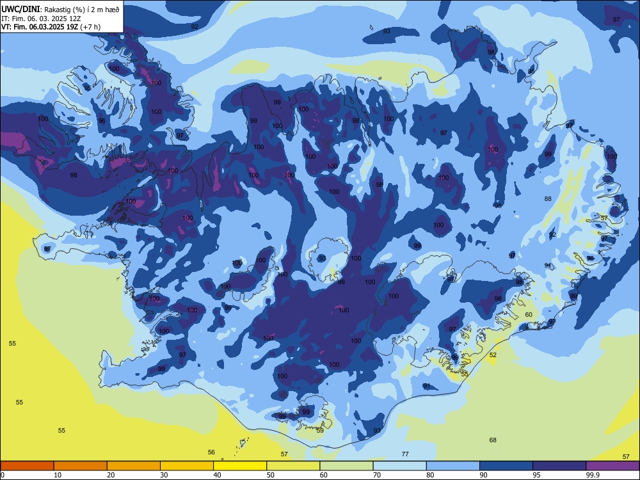
Task: Click the legend tick label "40"
Action: 217,475
